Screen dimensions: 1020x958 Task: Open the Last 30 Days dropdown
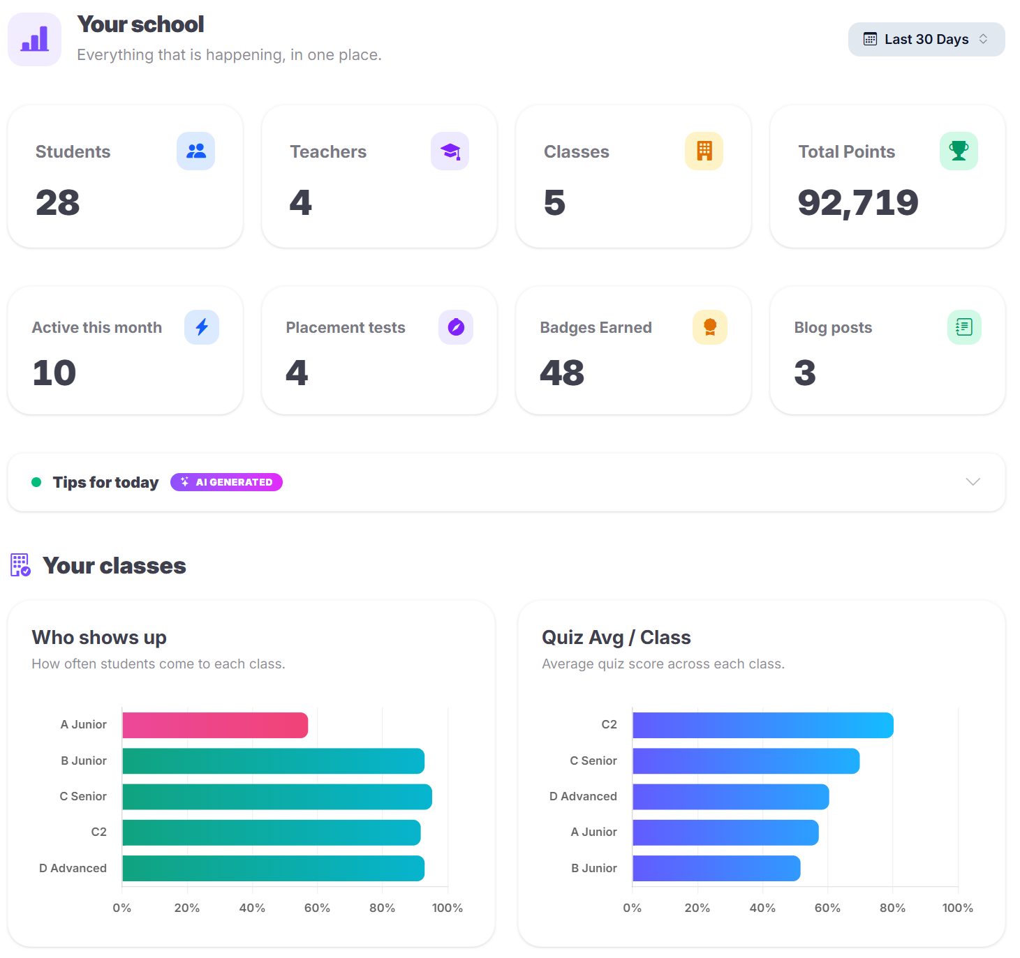[926, 39]
